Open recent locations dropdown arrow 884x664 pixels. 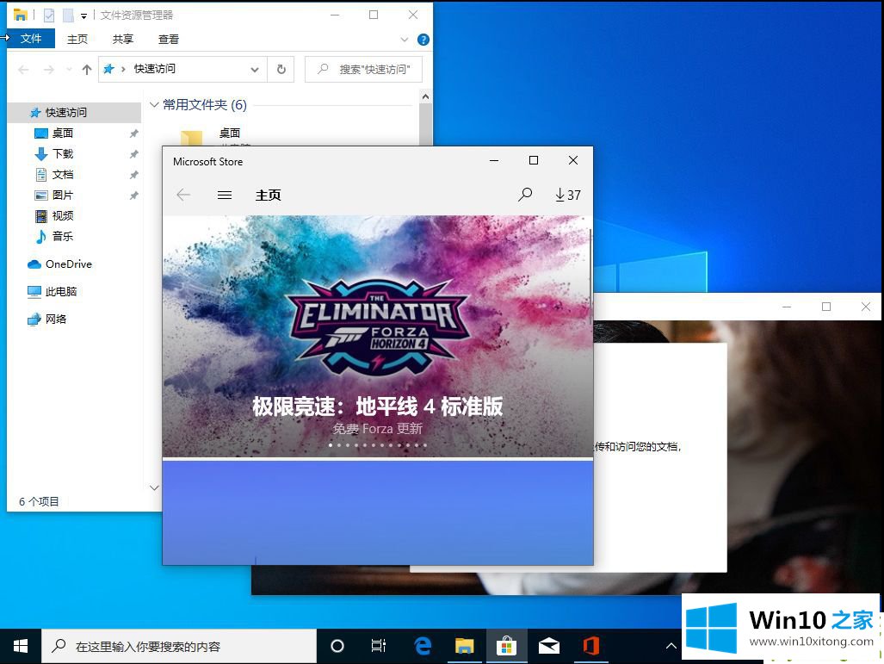click(x=70, y=70)
